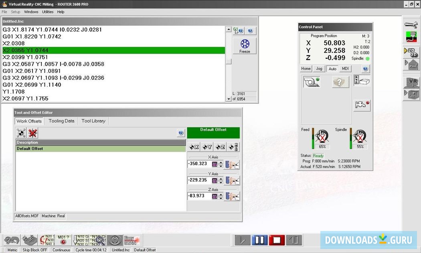Open the G1 code help icon

point(238,31)
